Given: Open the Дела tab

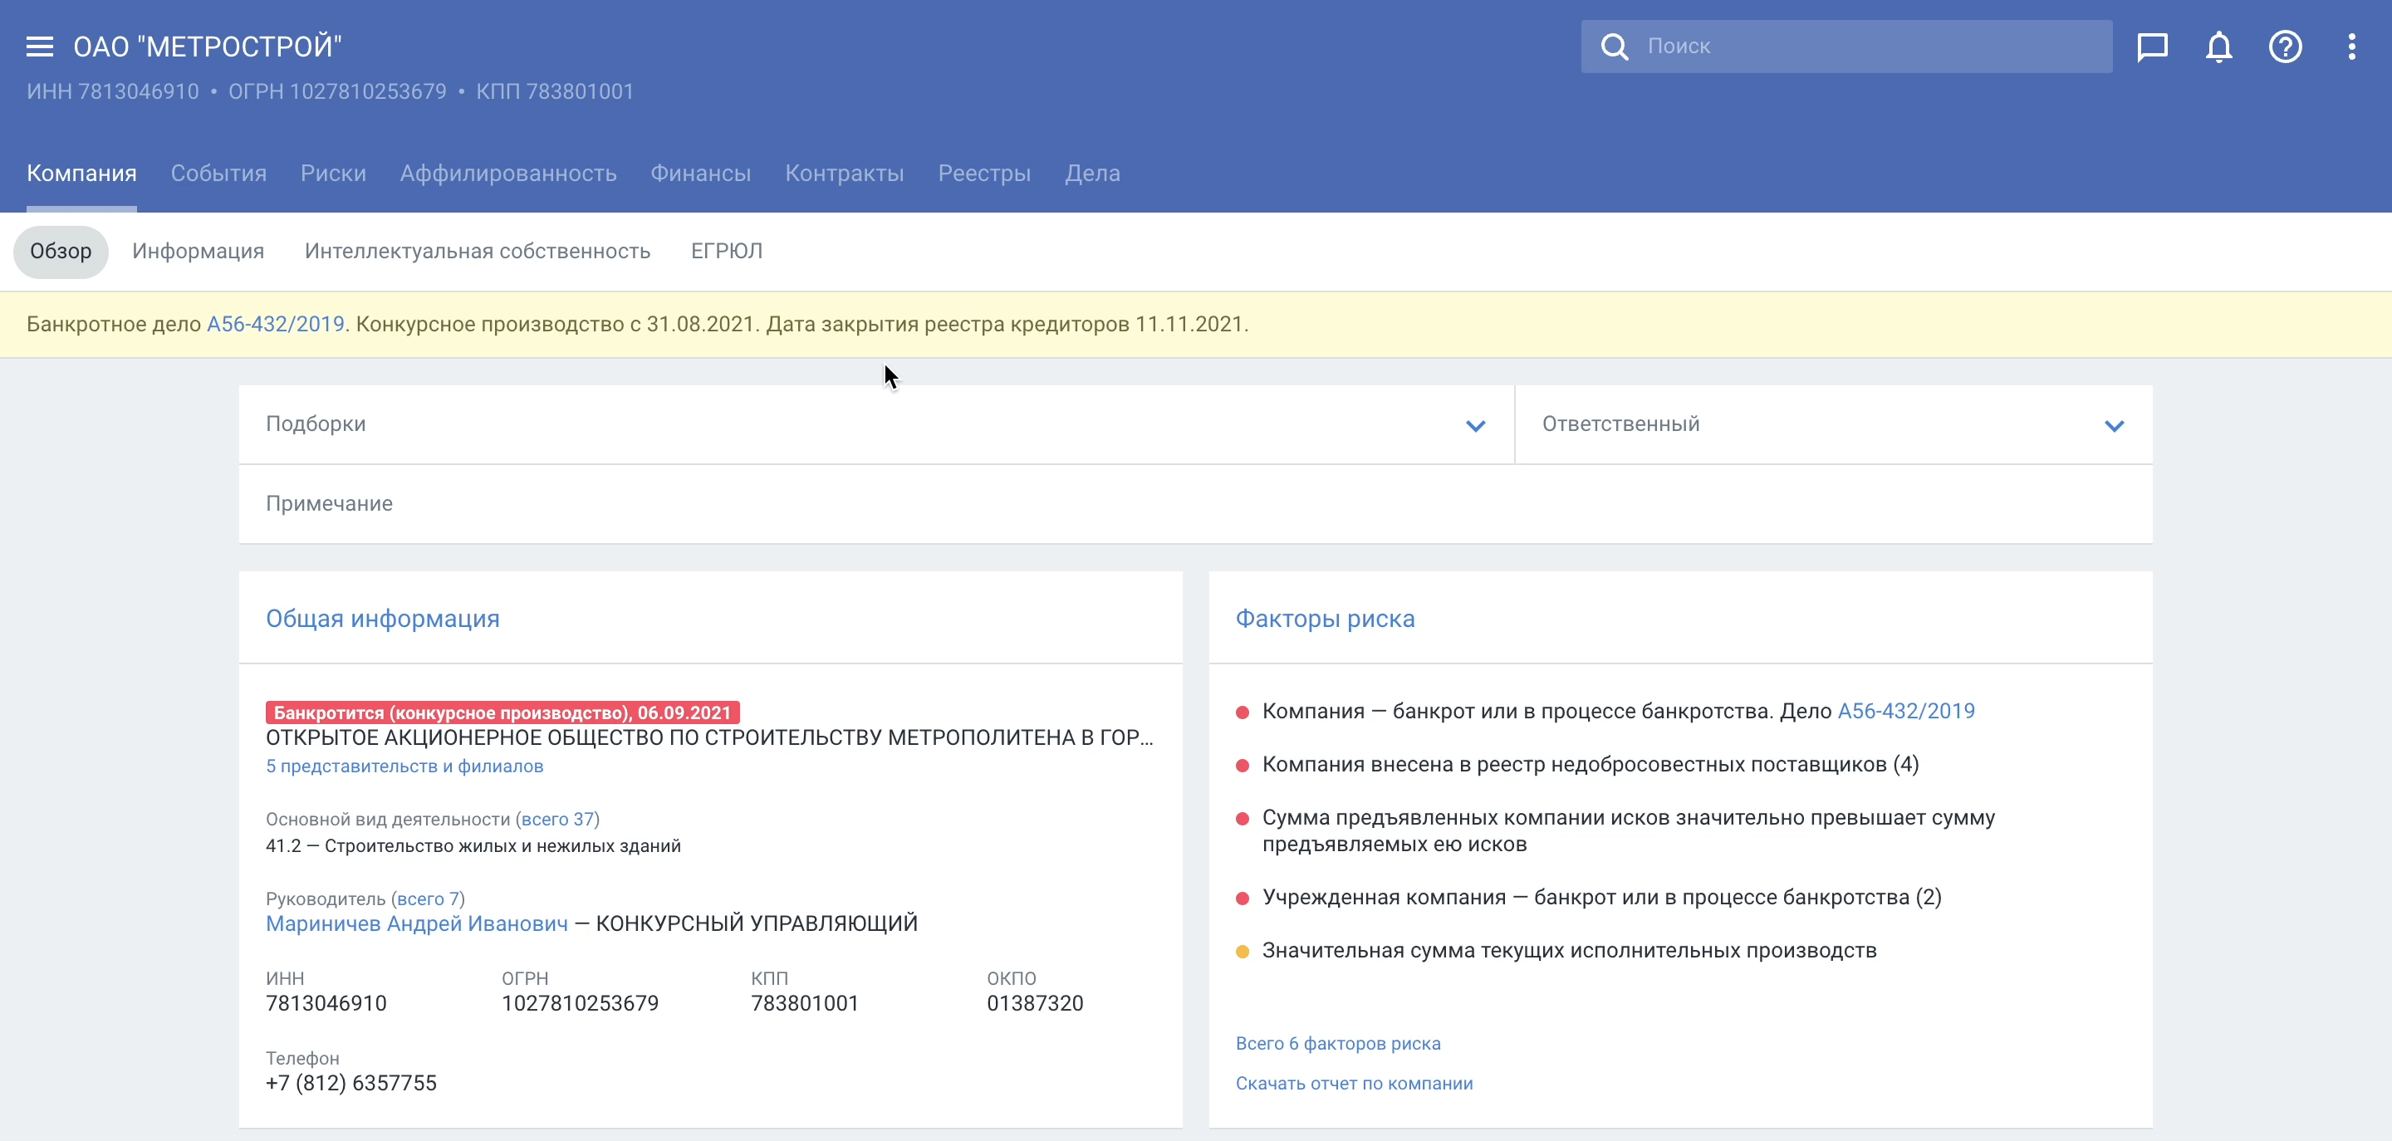Looking at the screenshot, I should coord(1093,174).
